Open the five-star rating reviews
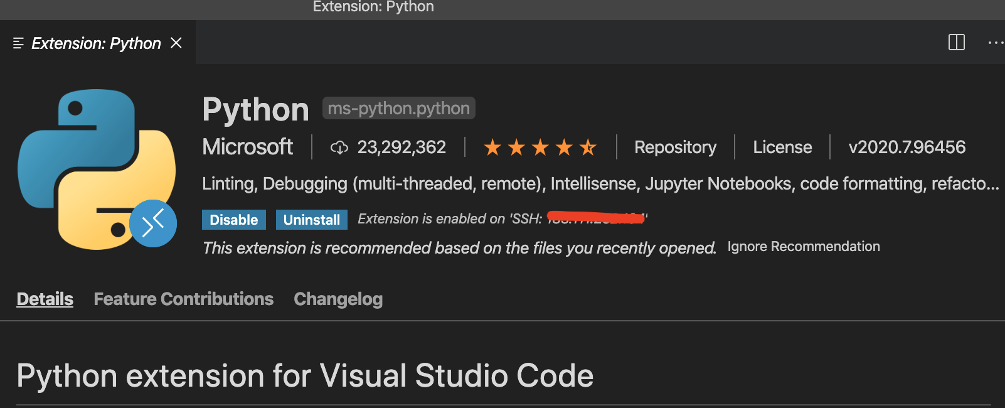1005x408 pixels. (x=540, y=148)
